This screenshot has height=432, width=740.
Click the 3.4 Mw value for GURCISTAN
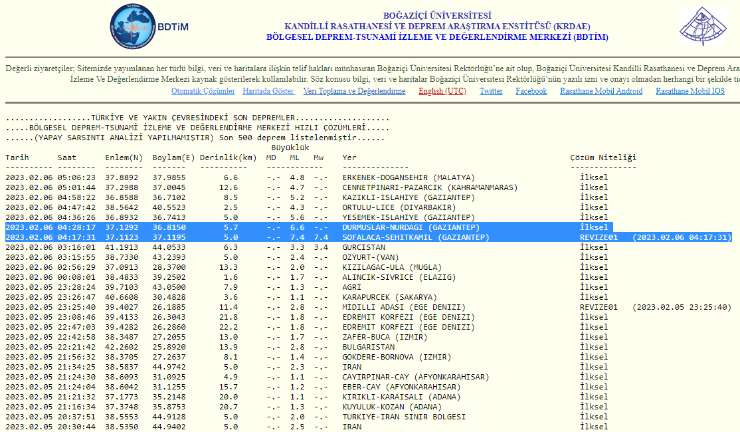click(321, 247)
